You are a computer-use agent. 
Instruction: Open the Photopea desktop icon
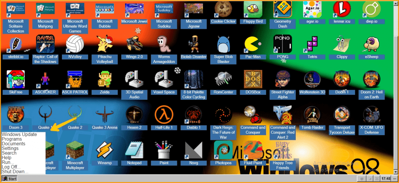pos(223,150)
